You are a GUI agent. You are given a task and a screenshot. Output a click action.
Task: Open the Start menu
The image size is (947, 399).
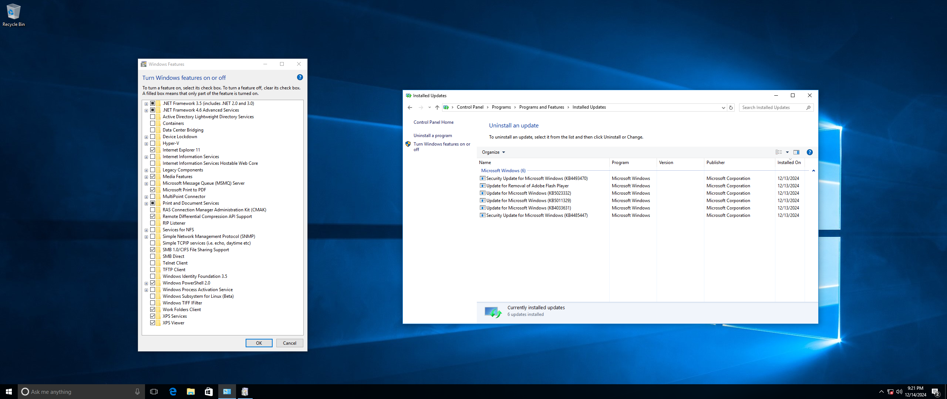click(9, 392)
